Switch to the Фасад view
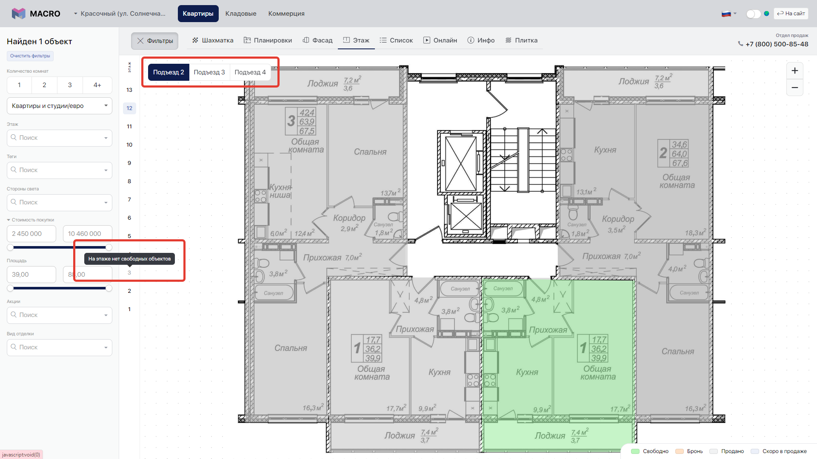The width and height of the screenshot is (817, 459). tap(317, 40)
